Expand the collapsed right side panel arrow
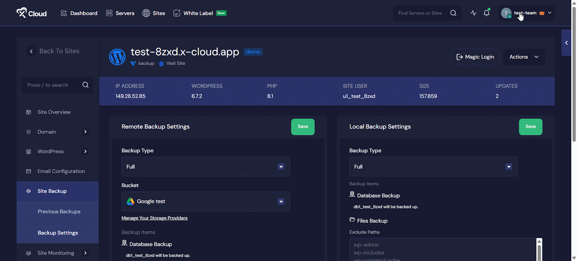577x261 pixels. [x=566, y=43]
